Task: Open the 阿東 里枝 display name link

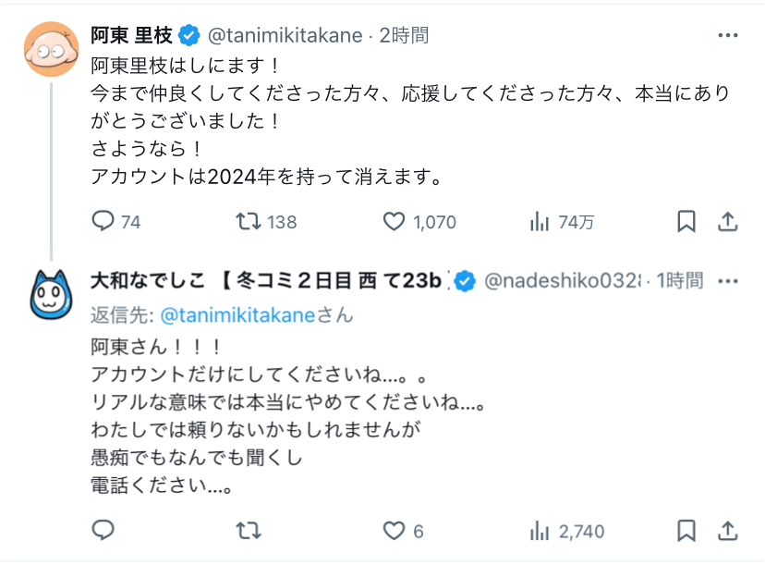Action: click(x=132, y=35)
